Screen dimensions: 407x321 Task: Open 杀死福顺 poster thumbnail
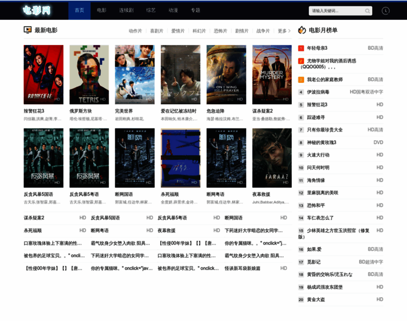[x=180, y=158]
